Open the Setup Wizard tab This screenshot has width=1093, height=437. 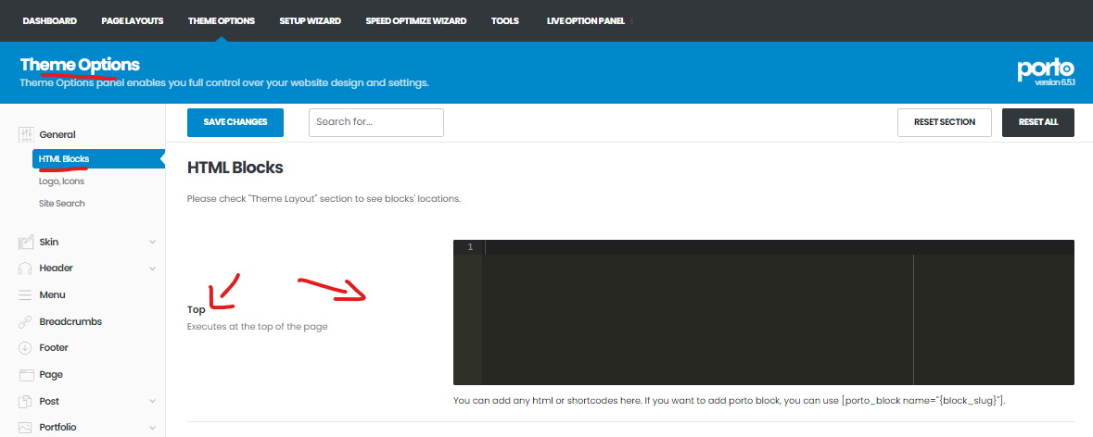pos(311,21)
